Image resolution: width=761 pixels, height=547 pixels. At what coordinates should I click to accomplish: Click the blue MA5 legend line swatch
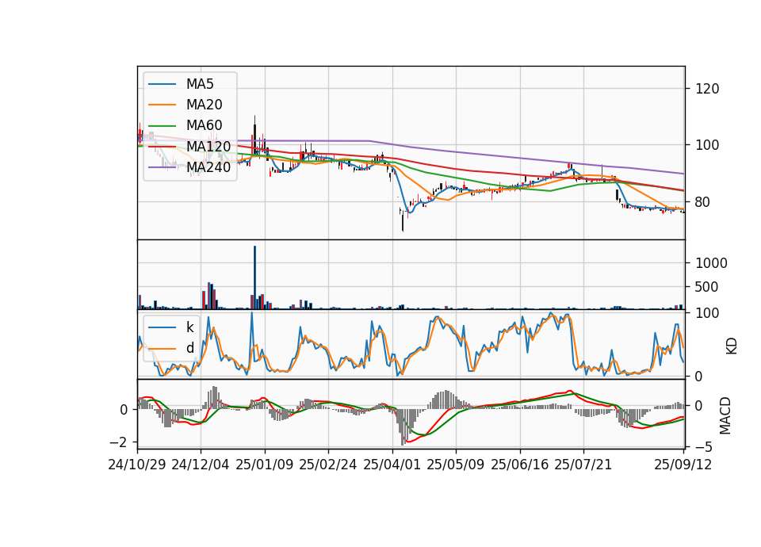pos(162,85)
